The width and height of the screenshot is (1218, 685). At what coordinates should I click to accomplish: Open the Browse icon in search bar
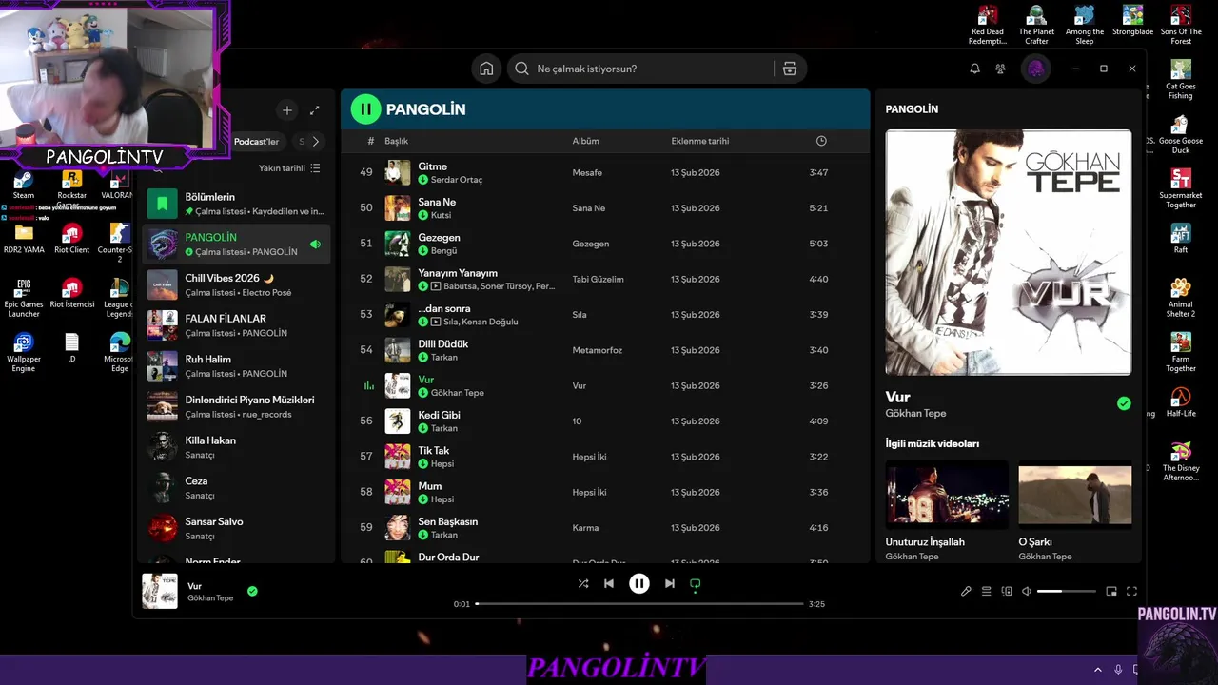(789, 68)
